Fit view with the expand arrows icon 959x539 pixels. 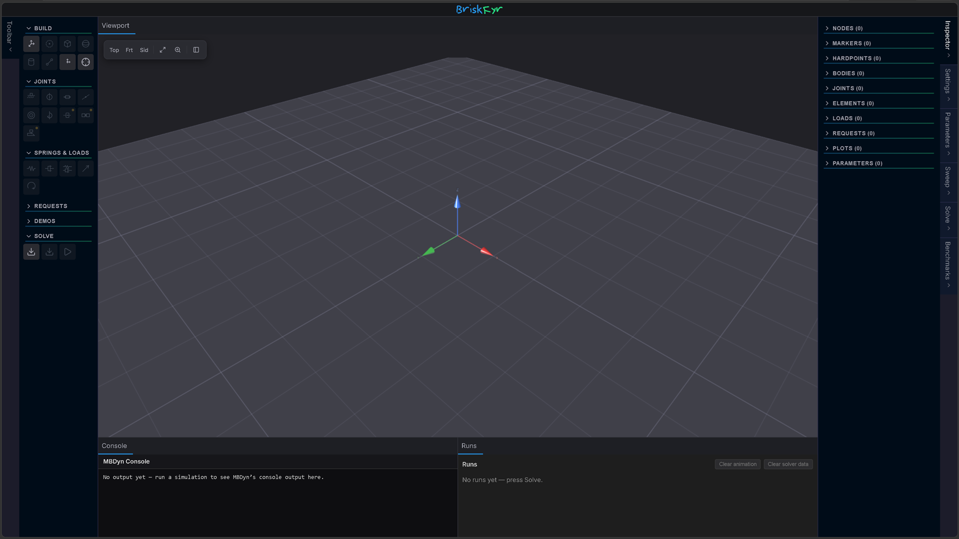tap(162, 50)
